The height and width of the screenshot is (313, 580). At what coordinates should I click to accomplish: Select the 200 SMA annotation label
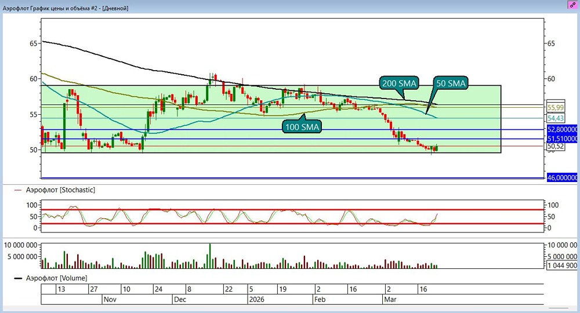click(x=399, y=83)
